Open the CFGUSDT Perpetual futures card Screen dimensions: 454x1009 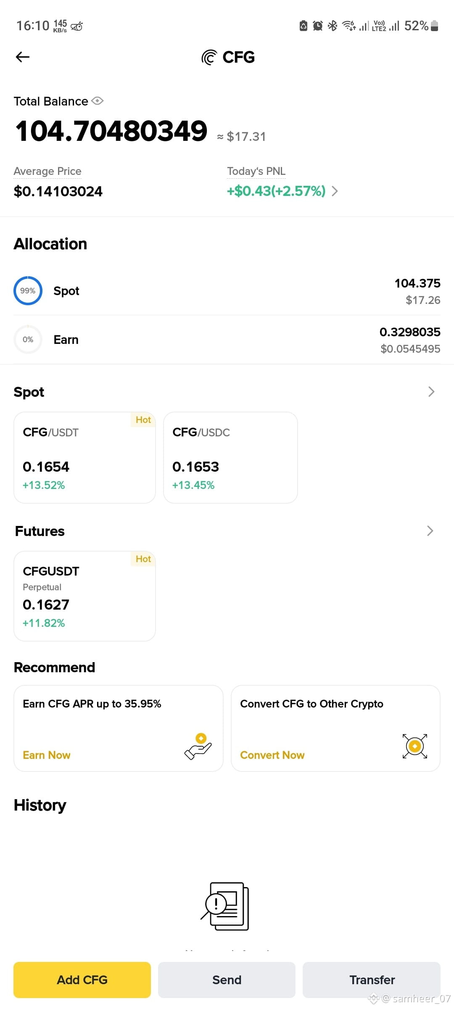pyautogui.click(x=85, y=596)
